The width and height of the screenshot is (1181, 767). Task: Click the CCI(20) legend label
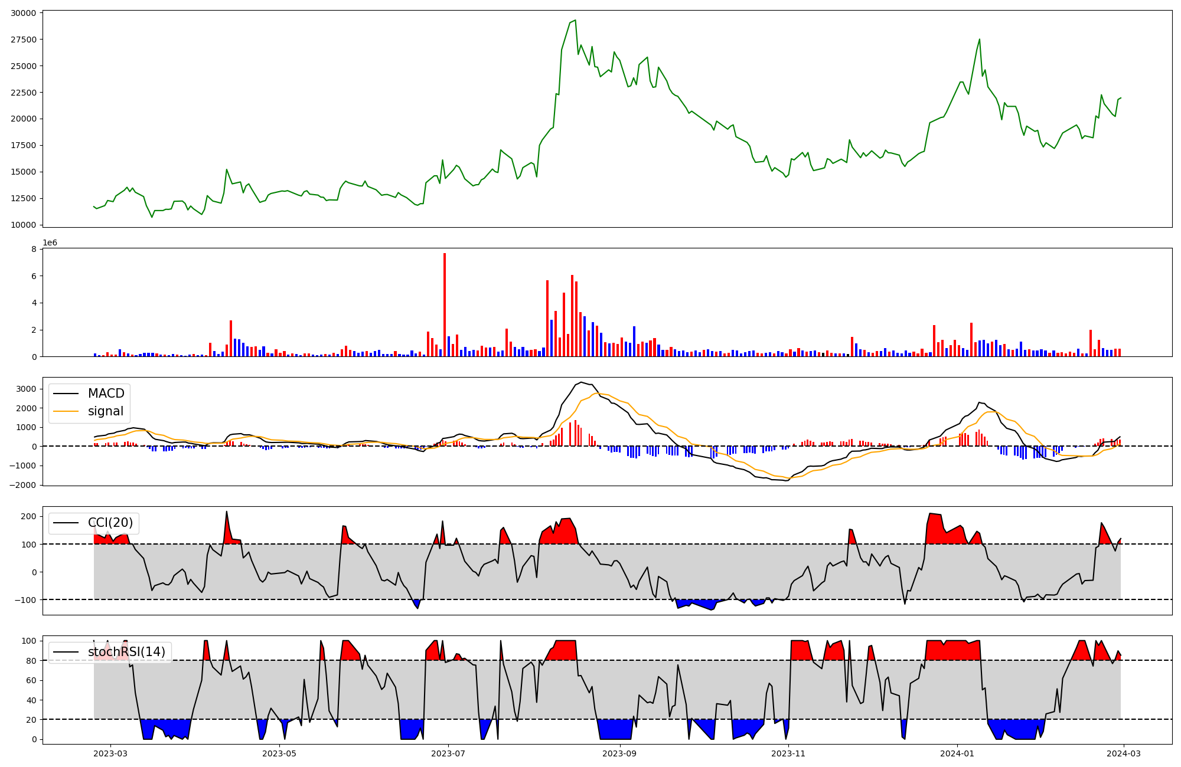click(x=110, y=523)
